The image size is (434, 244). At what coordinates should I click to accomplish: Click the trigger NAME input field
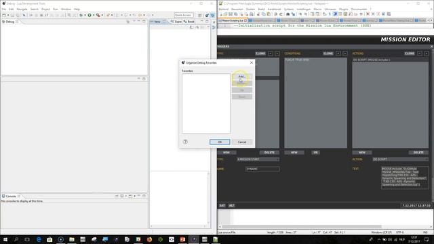coord(262,169)
